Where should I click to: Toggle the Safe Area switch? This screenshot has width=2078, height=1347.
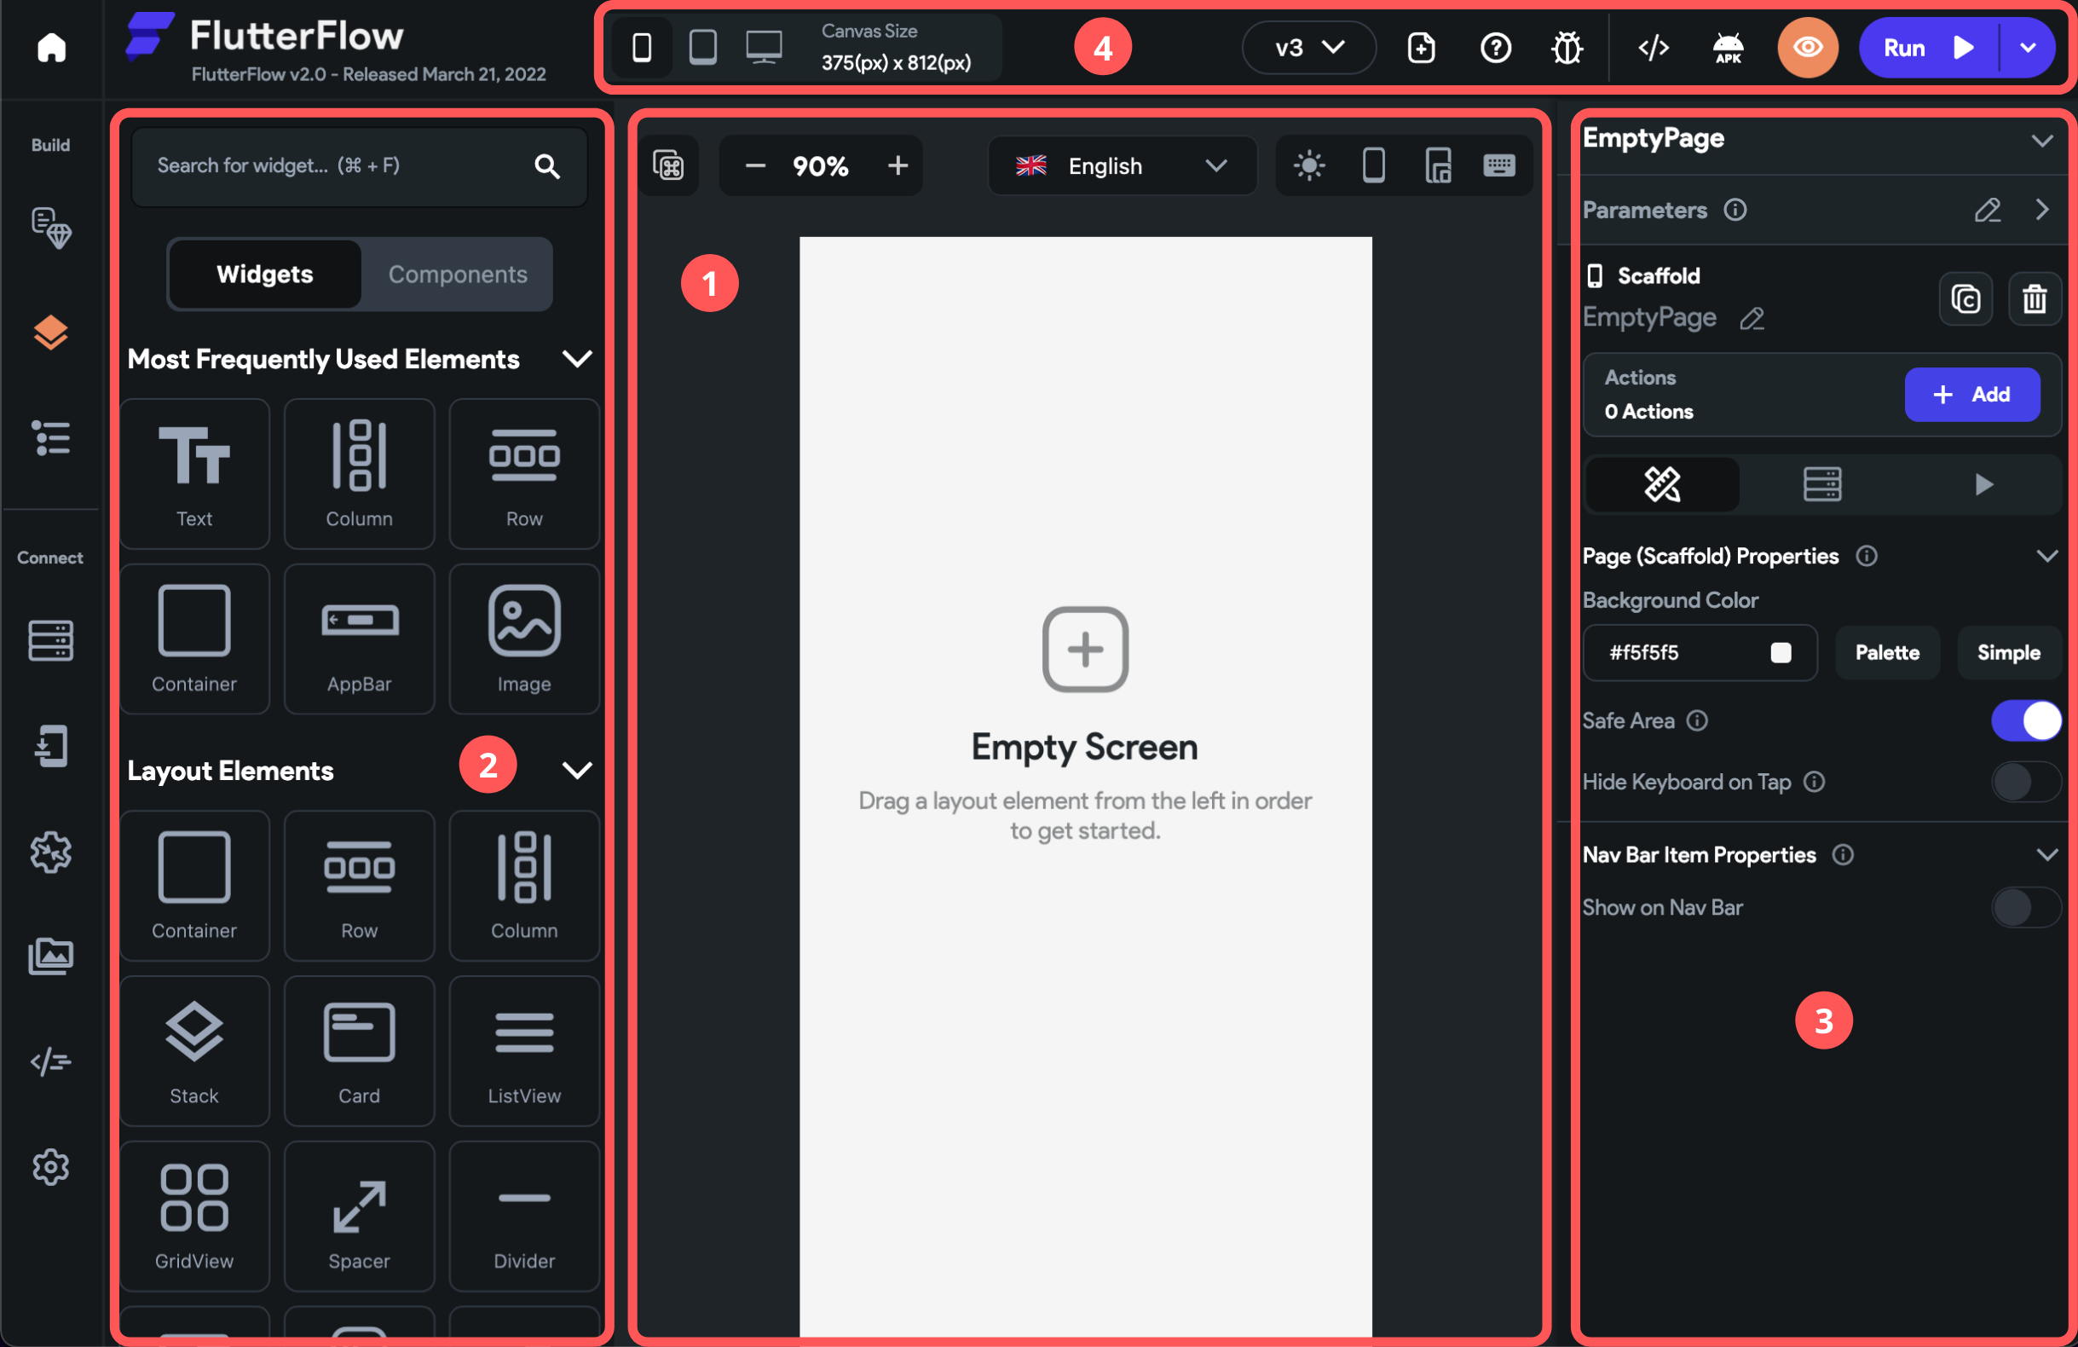pyautogui.click(x=2026, y=720)
